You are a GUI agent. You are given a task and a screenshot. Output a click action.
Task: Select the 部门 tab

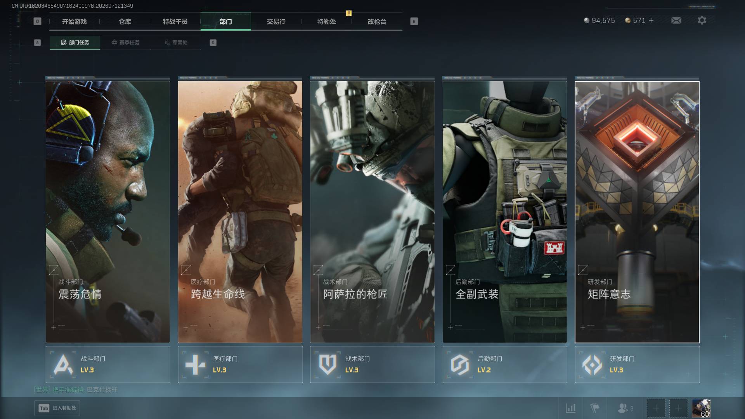pos(225,22)
